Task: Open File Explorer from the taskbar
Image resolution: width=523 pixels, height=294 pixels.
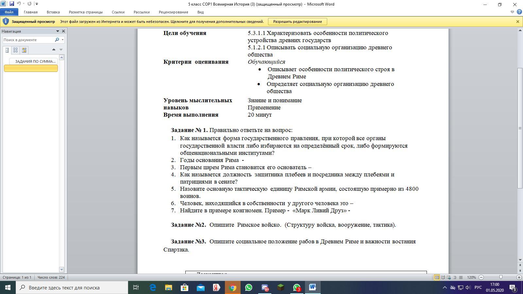Action: [168, 287]
